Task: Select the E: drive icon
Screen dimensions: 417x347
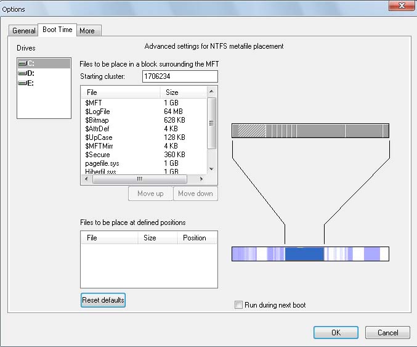Action: (23, 83)
